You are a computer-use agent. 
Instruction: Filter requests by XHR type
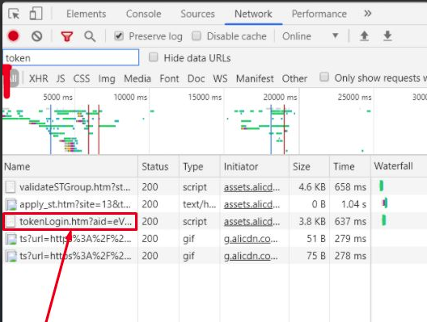tap(38, 79)
